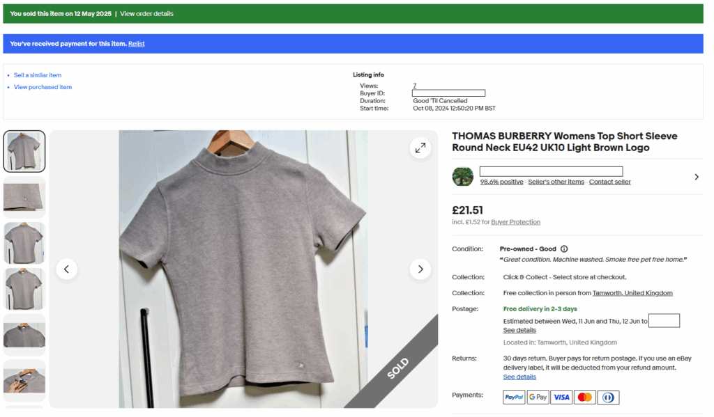
Task: Expand the product image to fullscreen
Action: click(420, 148)
